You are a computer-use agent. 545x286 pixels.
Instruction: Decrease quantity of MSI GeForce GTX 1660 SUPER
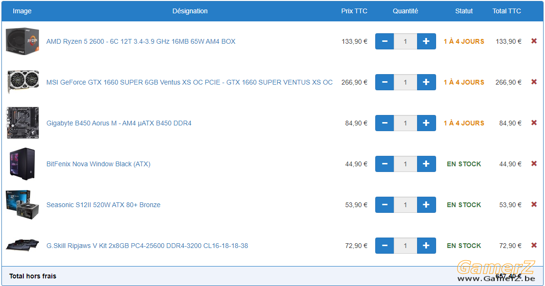(384, 82)
